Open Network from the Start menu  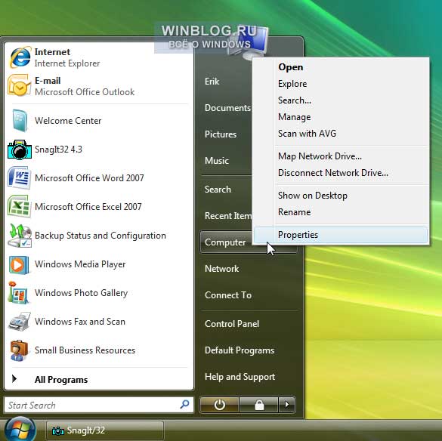(221, 269)
